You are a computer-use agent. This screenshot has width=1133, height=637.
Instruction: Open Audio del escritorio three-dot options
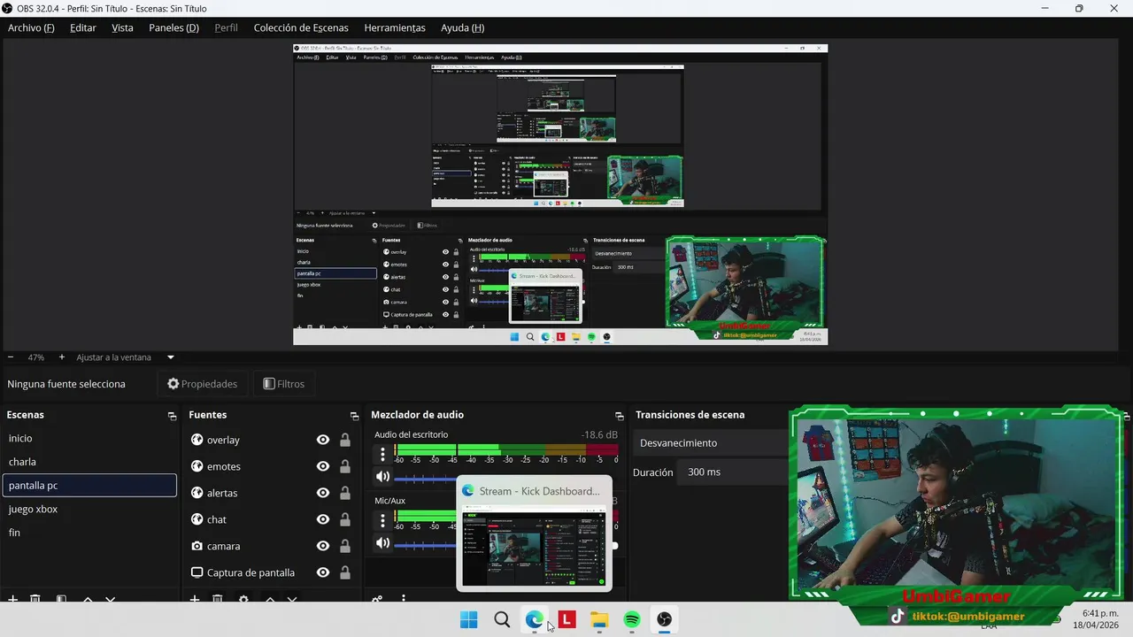[x=382, y=454]
